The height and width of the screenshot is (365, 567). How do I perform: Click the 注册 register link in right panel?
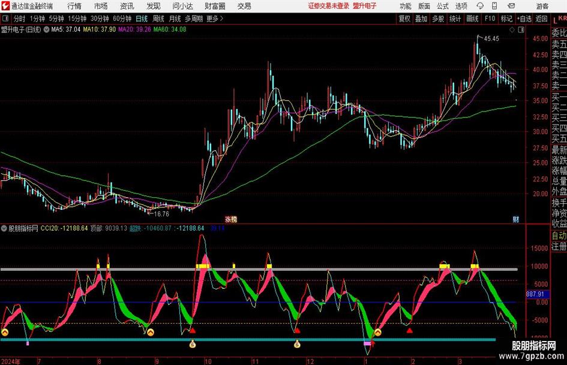[559, 246]
